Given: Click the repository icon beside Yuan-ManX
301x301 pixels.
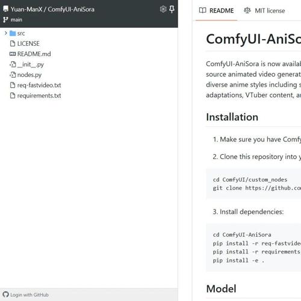Looking at the screenshot, I should pyautogui.click(x=6, y=9).
